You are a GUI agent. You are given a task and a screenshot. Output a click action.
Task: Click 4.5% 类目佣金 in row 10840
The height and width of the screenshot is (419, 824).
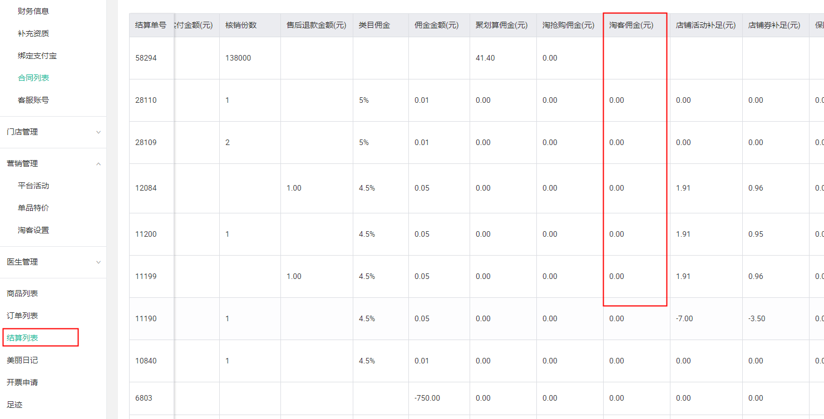pos(367,361)
